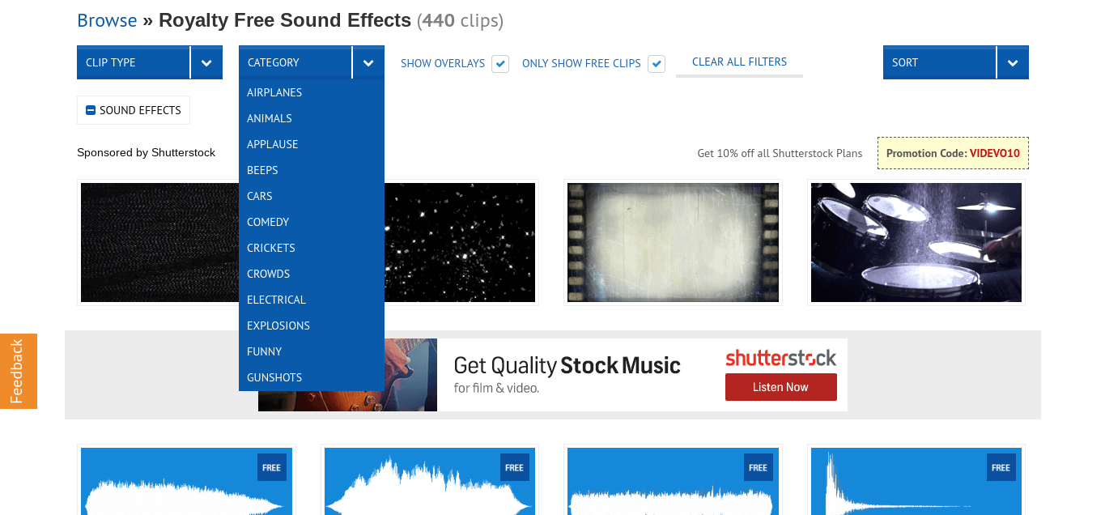Open second free sound clip waveform
The image size is (1105, 515).
(430, 481)
